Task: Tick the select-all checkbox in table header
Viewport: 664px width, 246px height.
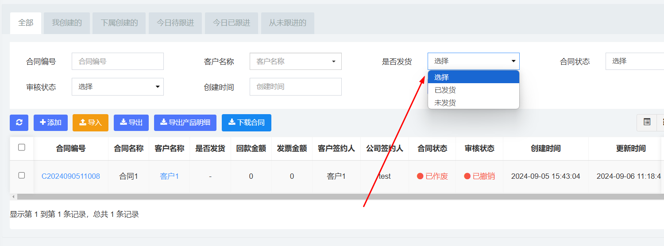Action: click(22, 148)
